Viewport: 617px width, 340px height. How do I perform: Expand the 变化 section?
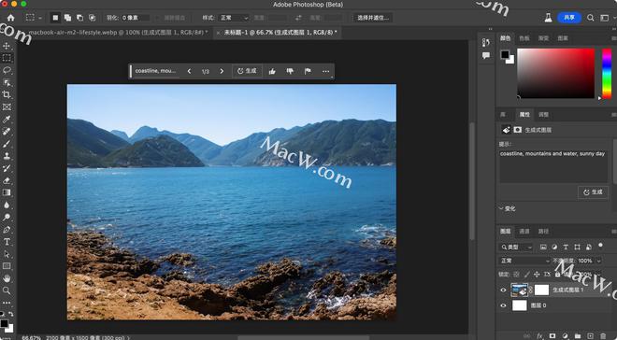pyautogui.click(x=508, y=208)
